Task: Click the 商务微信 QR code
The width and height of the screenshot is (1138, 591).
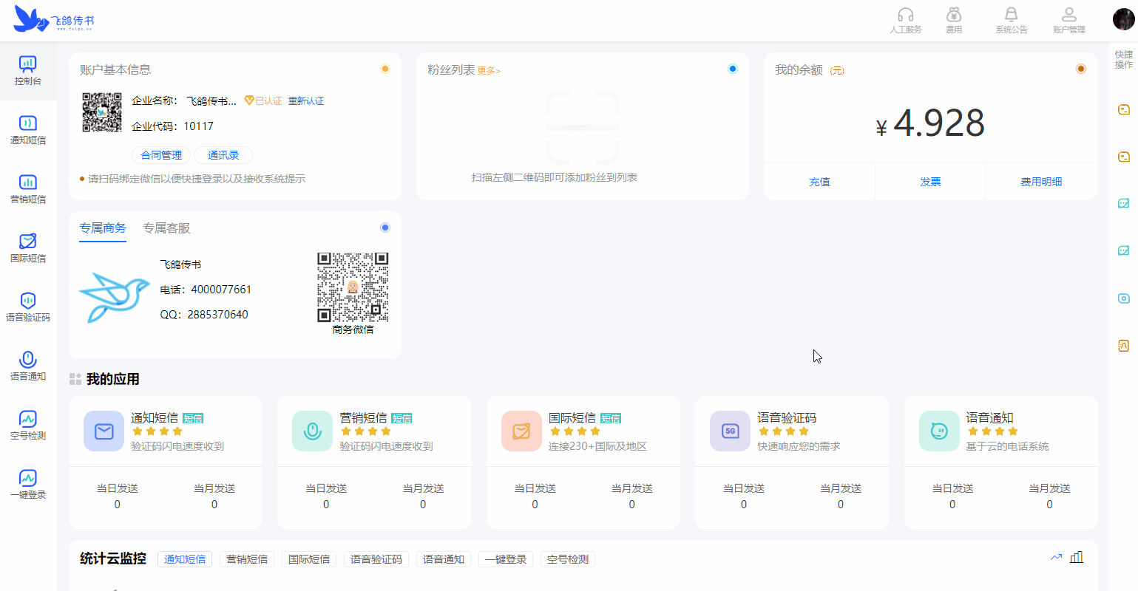Action: (353, 287)
